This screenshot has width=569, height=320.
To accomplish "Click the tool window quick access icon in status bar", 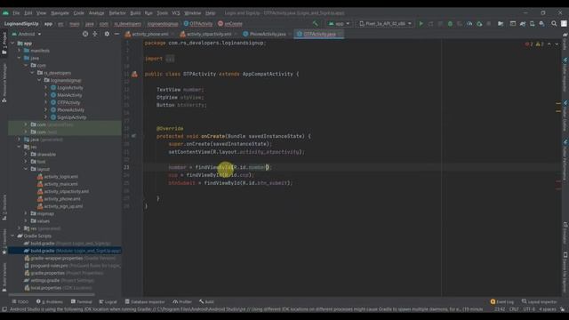I will pyautogui.click(x=4, y=309).
